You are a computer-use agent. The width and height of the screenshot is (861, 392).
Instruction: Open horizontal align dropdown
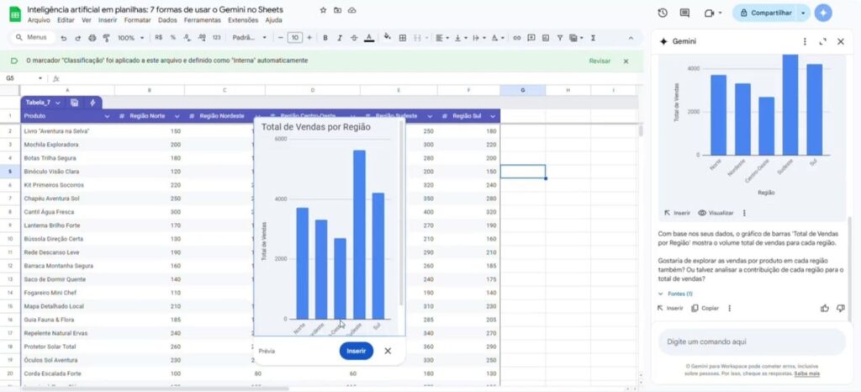click(441, 38)
